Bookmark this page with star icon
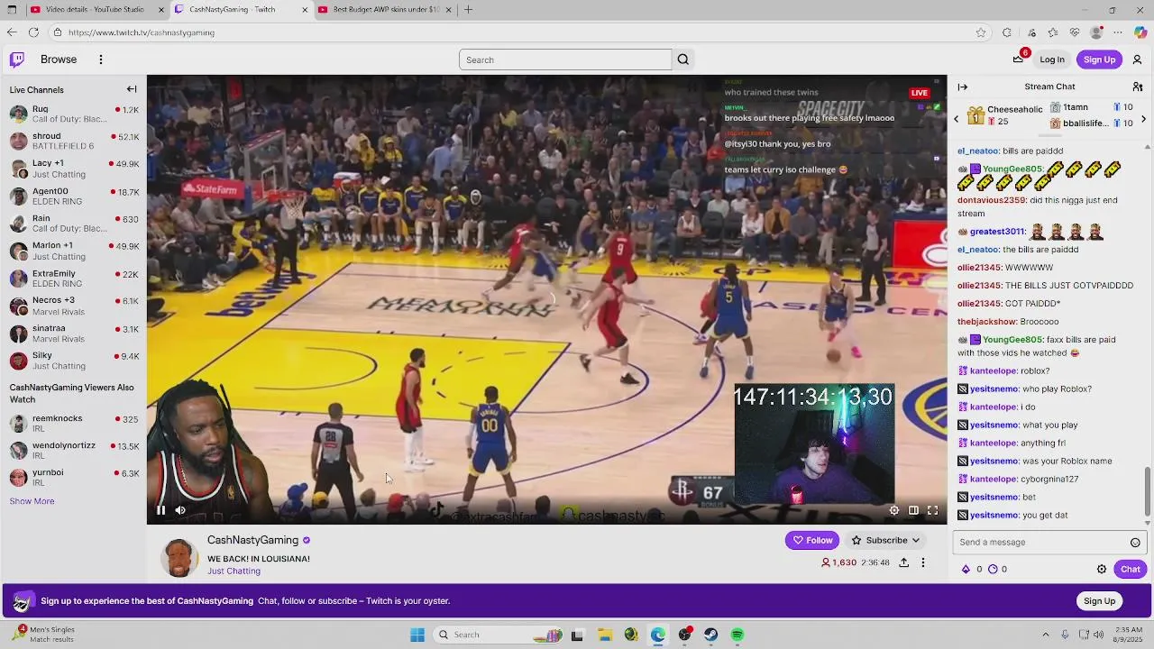The height and width of the screenshot is (649, 1154). coord(981,32)
